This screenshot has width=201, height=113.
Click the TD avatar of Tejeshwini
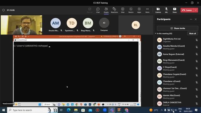point(72,23)
